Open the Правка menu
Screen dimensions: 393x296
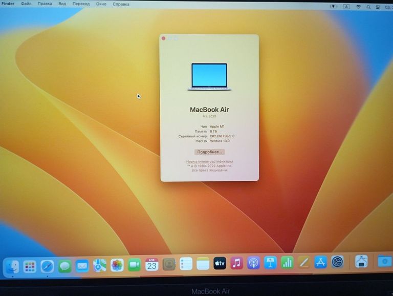(x=45, y=4)
